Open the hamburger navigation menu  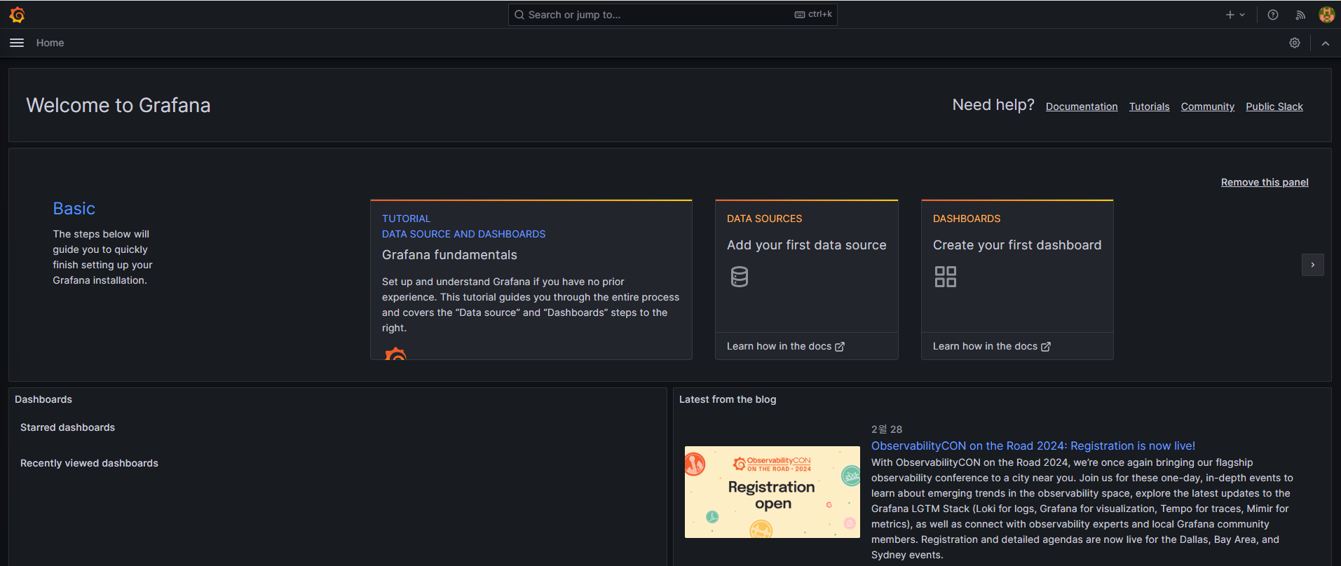pyautogui.click(x=17, y=43)
